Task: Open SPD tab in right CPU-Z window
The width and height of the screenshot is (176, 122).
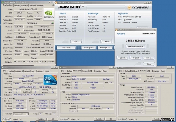Action: point(149,71)
